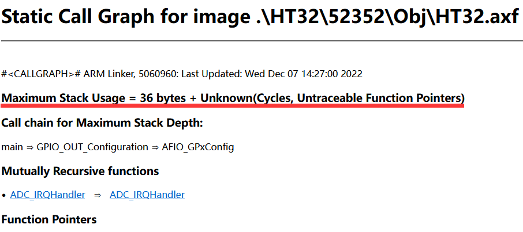The height and width of the screenshot is (232, 523).
Task: Click the Function Pointers heading
Action: [49, 219]
